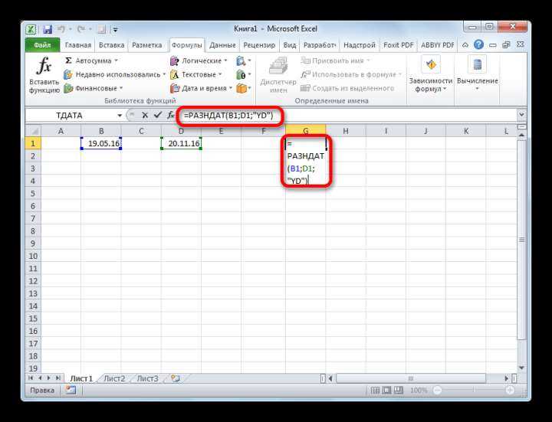Switch to Page Break Preview in status bar
This screenshot has height=422, width=552.
(398, 390)
